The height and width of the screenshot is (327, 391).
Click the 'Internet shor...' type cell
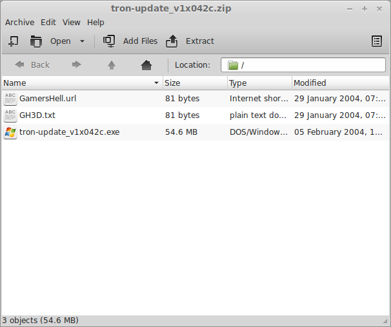259,99
